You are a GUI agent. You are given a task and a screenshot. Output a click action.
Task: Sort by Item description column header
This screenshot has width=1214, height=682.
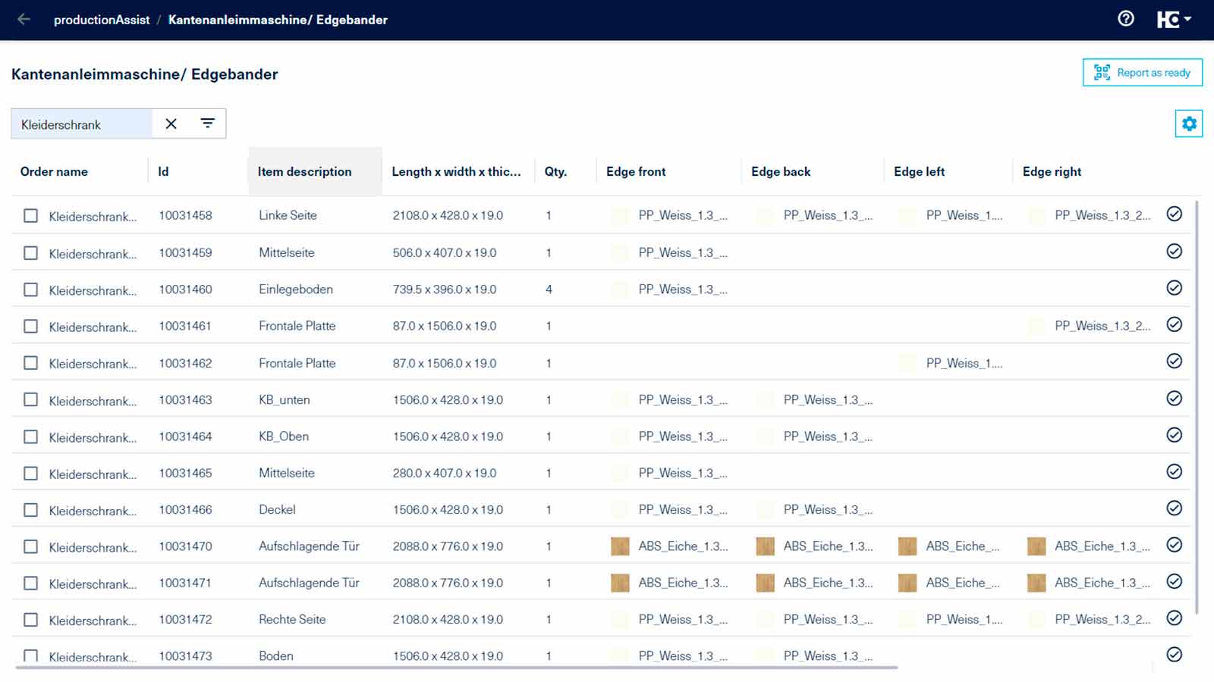tap(304, 172)
